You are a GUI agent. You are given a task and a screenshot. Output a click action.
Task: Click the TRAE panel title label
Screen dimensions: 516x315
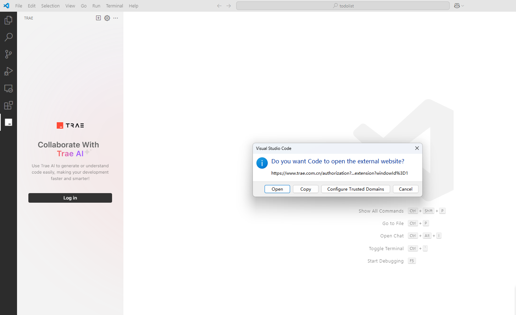tap(29, 18)
